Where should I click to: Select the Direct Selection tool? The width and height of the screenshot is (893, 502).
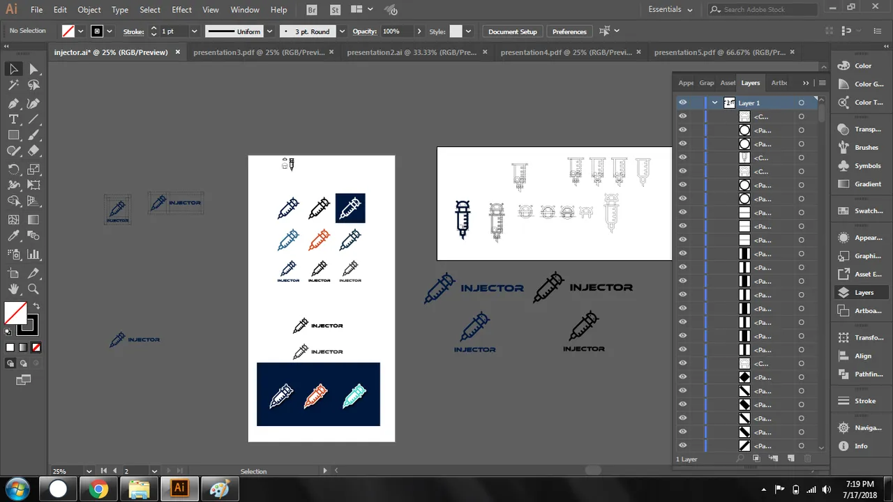(33, 68)
